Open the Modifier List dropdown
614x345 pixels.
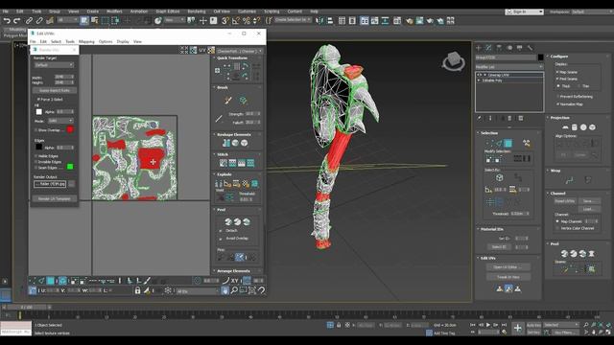509,67
